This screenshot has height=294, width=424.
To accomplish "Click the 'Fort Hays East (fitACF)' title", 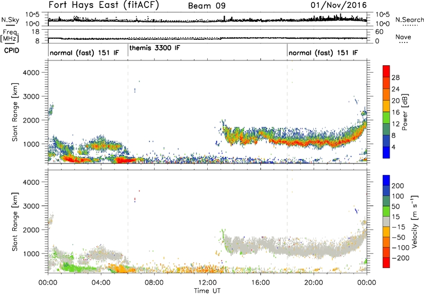I will click(104, 5).
